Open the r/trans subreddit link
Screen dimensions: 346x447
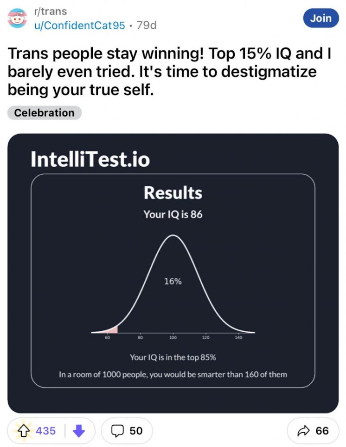click(51, 12)
